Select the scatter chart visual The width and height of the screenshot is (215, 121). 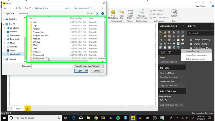(x=165, y=40)
